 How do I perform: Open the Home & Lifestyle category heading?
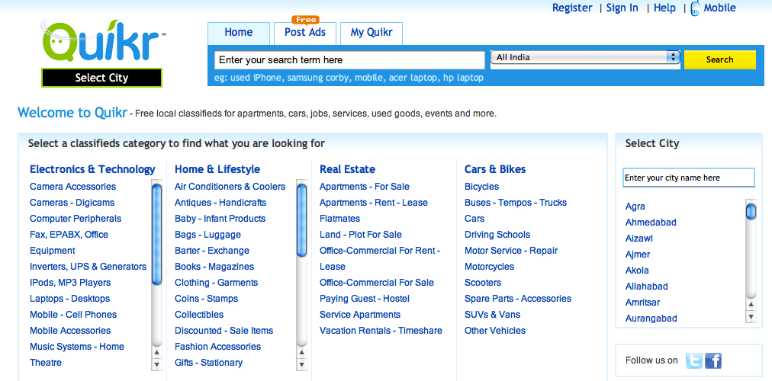click(x=217, y=169)
